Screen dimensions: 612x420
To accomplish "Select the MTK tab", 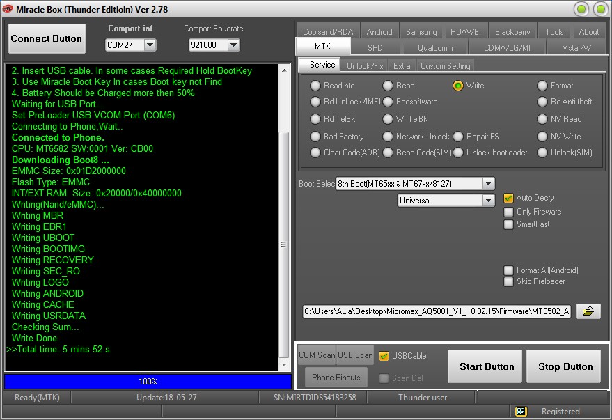I will [323, 47].
